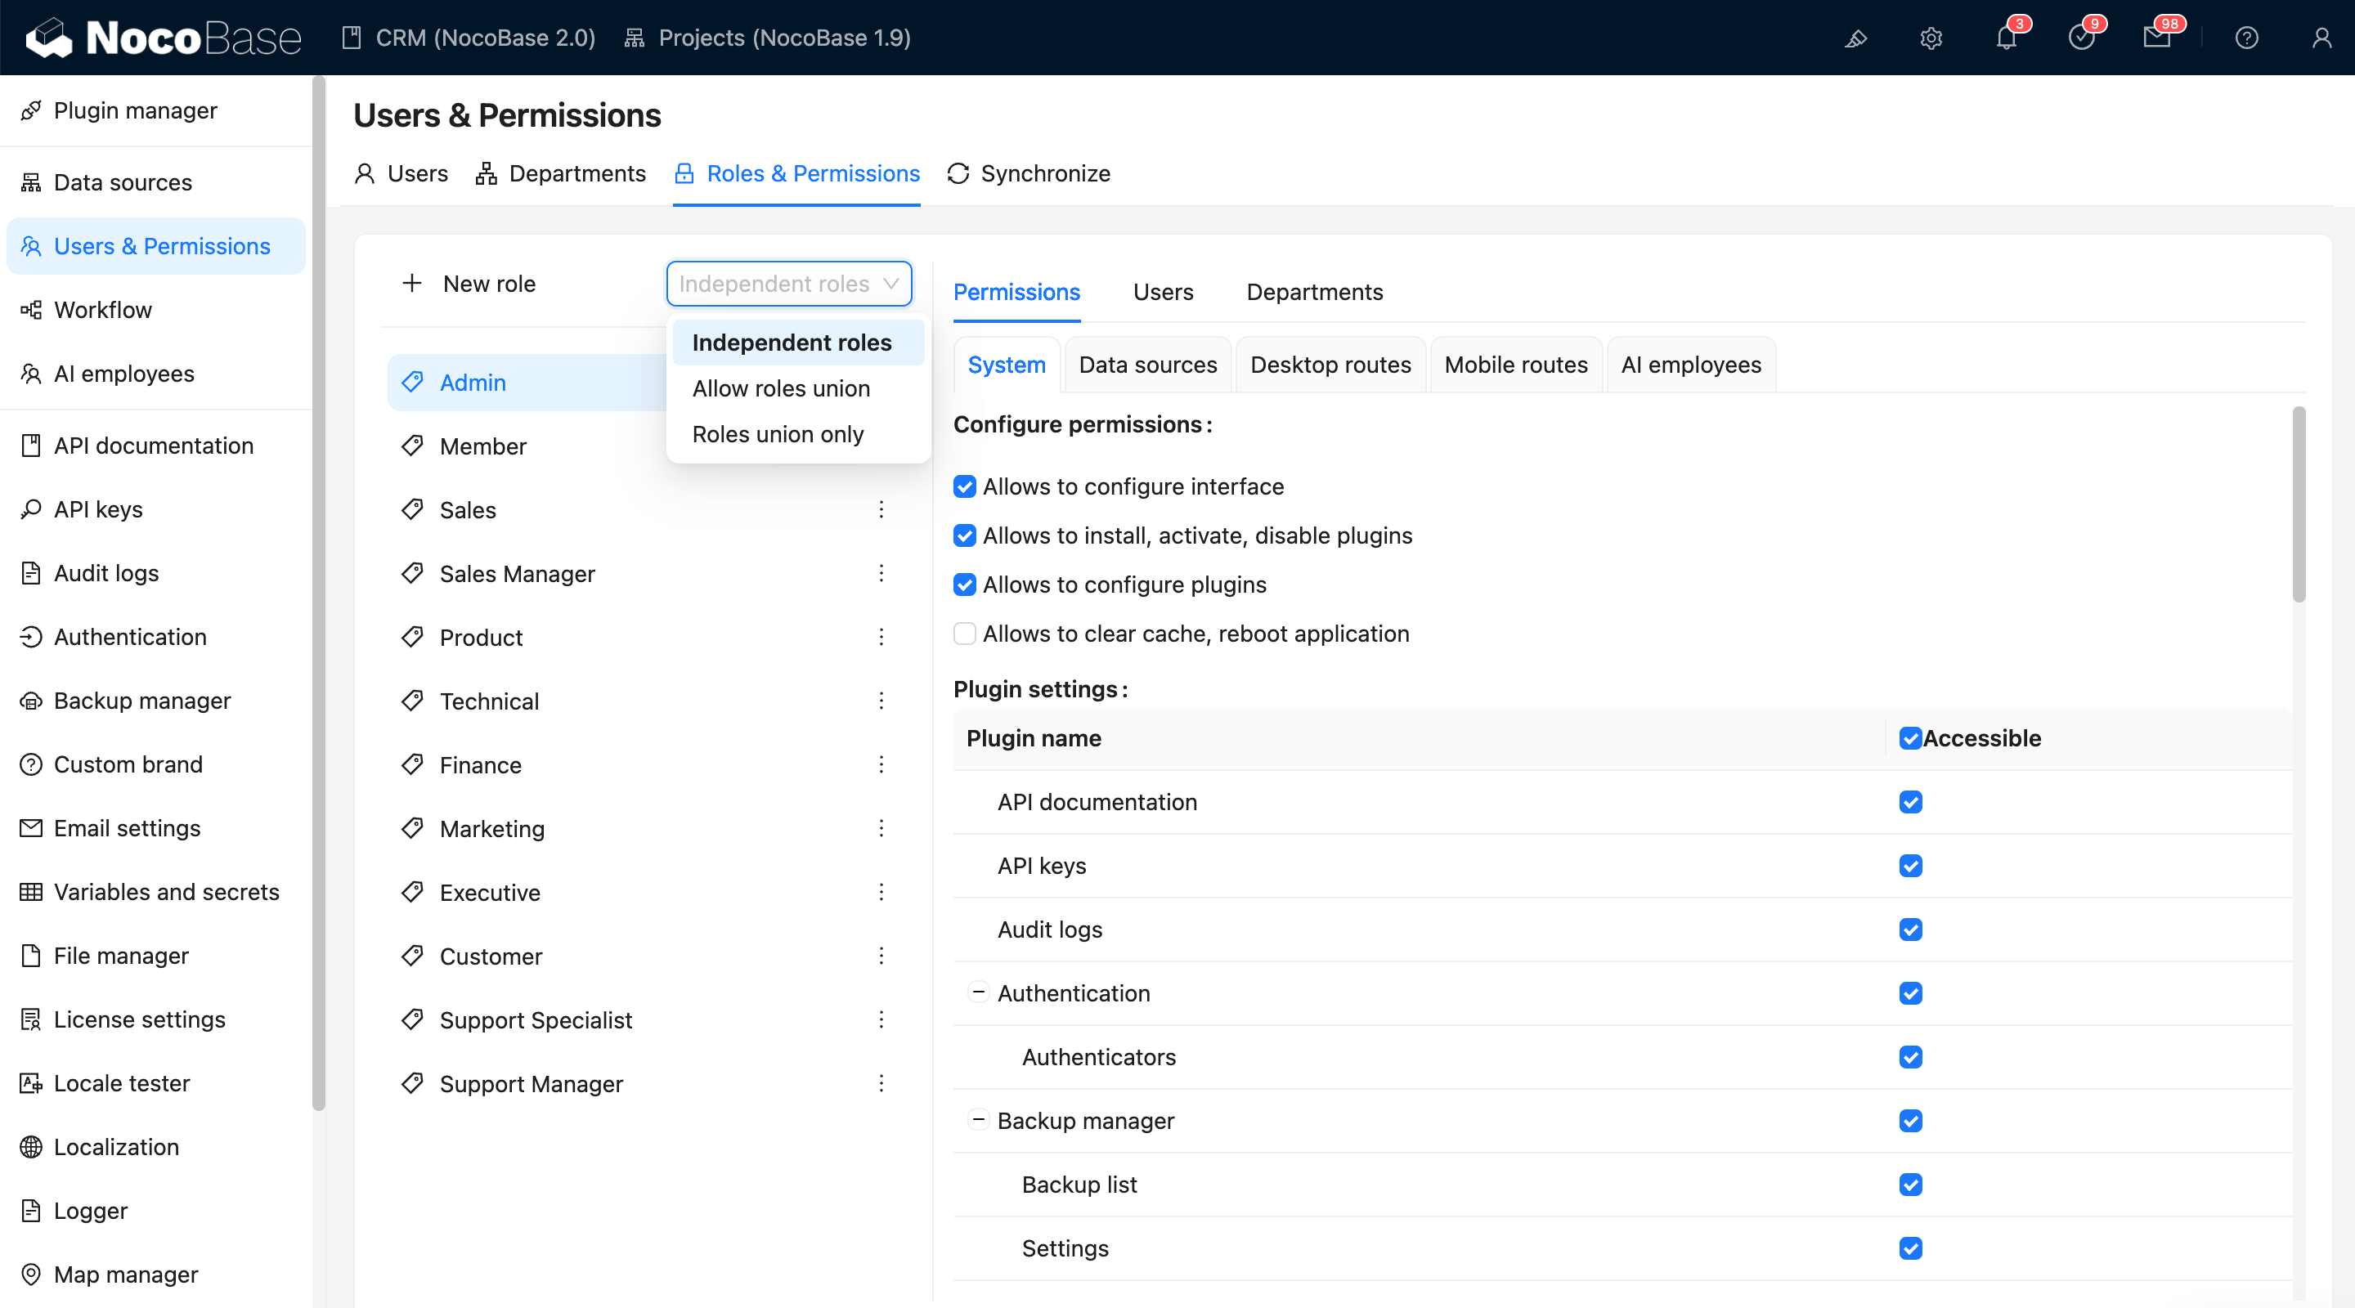Open the mail inbox icon with 98 badge
The image size is (2355, 1308).
[2155, 38]
